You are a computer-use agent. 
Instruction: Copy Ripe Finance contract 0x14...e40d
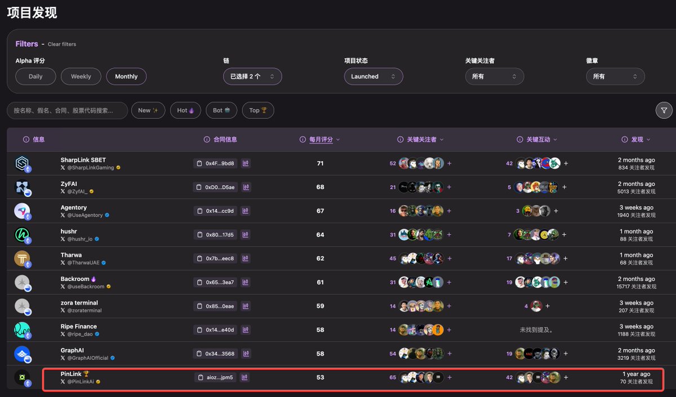point(215,330)
